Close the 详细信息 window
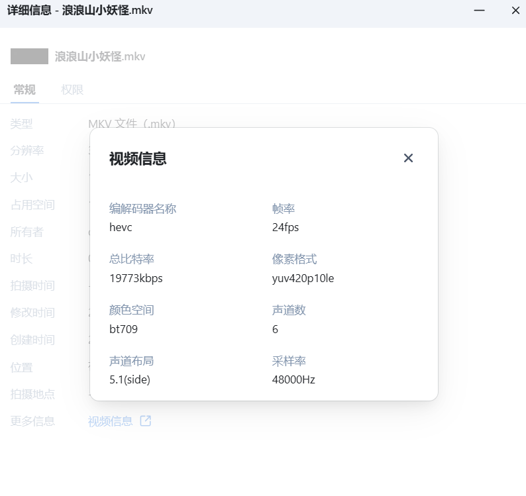 pyautogui.click(x=515, y=11)
